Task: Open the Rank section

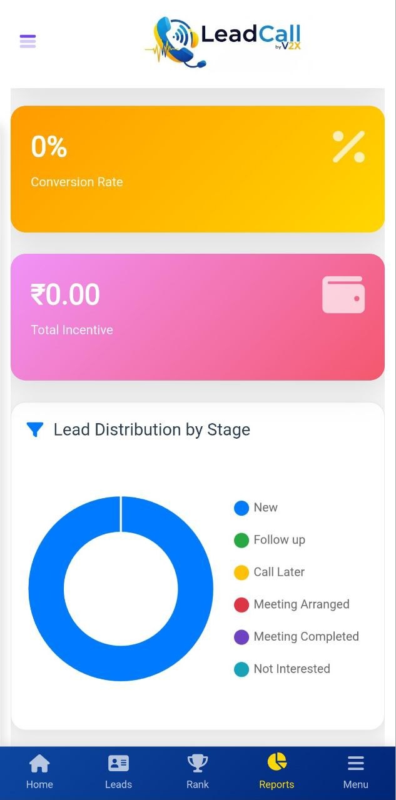Action: point(197,771)
